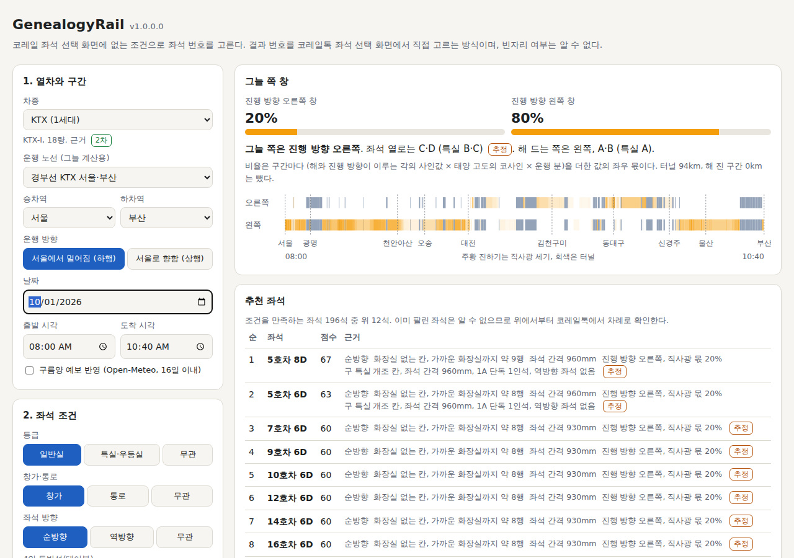Image resolution: width=794 pixels, height=558 pixels.
Task: Select 역방향 seat direction
Action: pyautogui.click(x=122, y=537)
